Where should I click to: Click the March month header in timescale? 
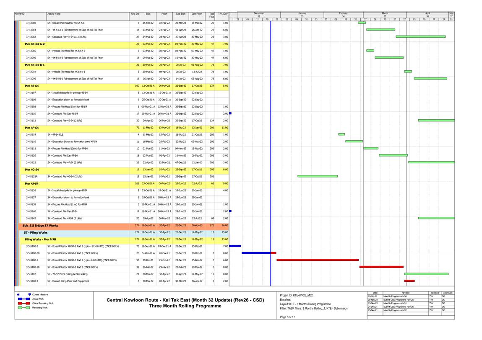tap(385, 13)
